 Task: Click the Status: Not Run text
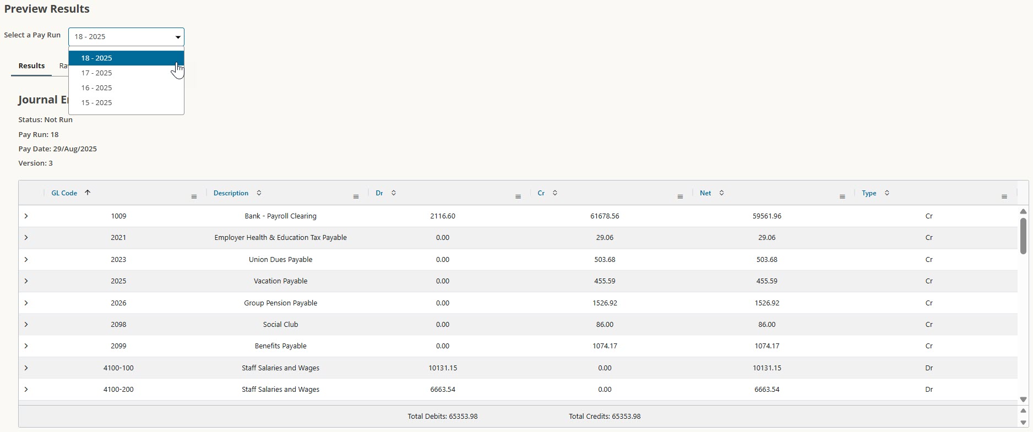click(x=45, y=119)
